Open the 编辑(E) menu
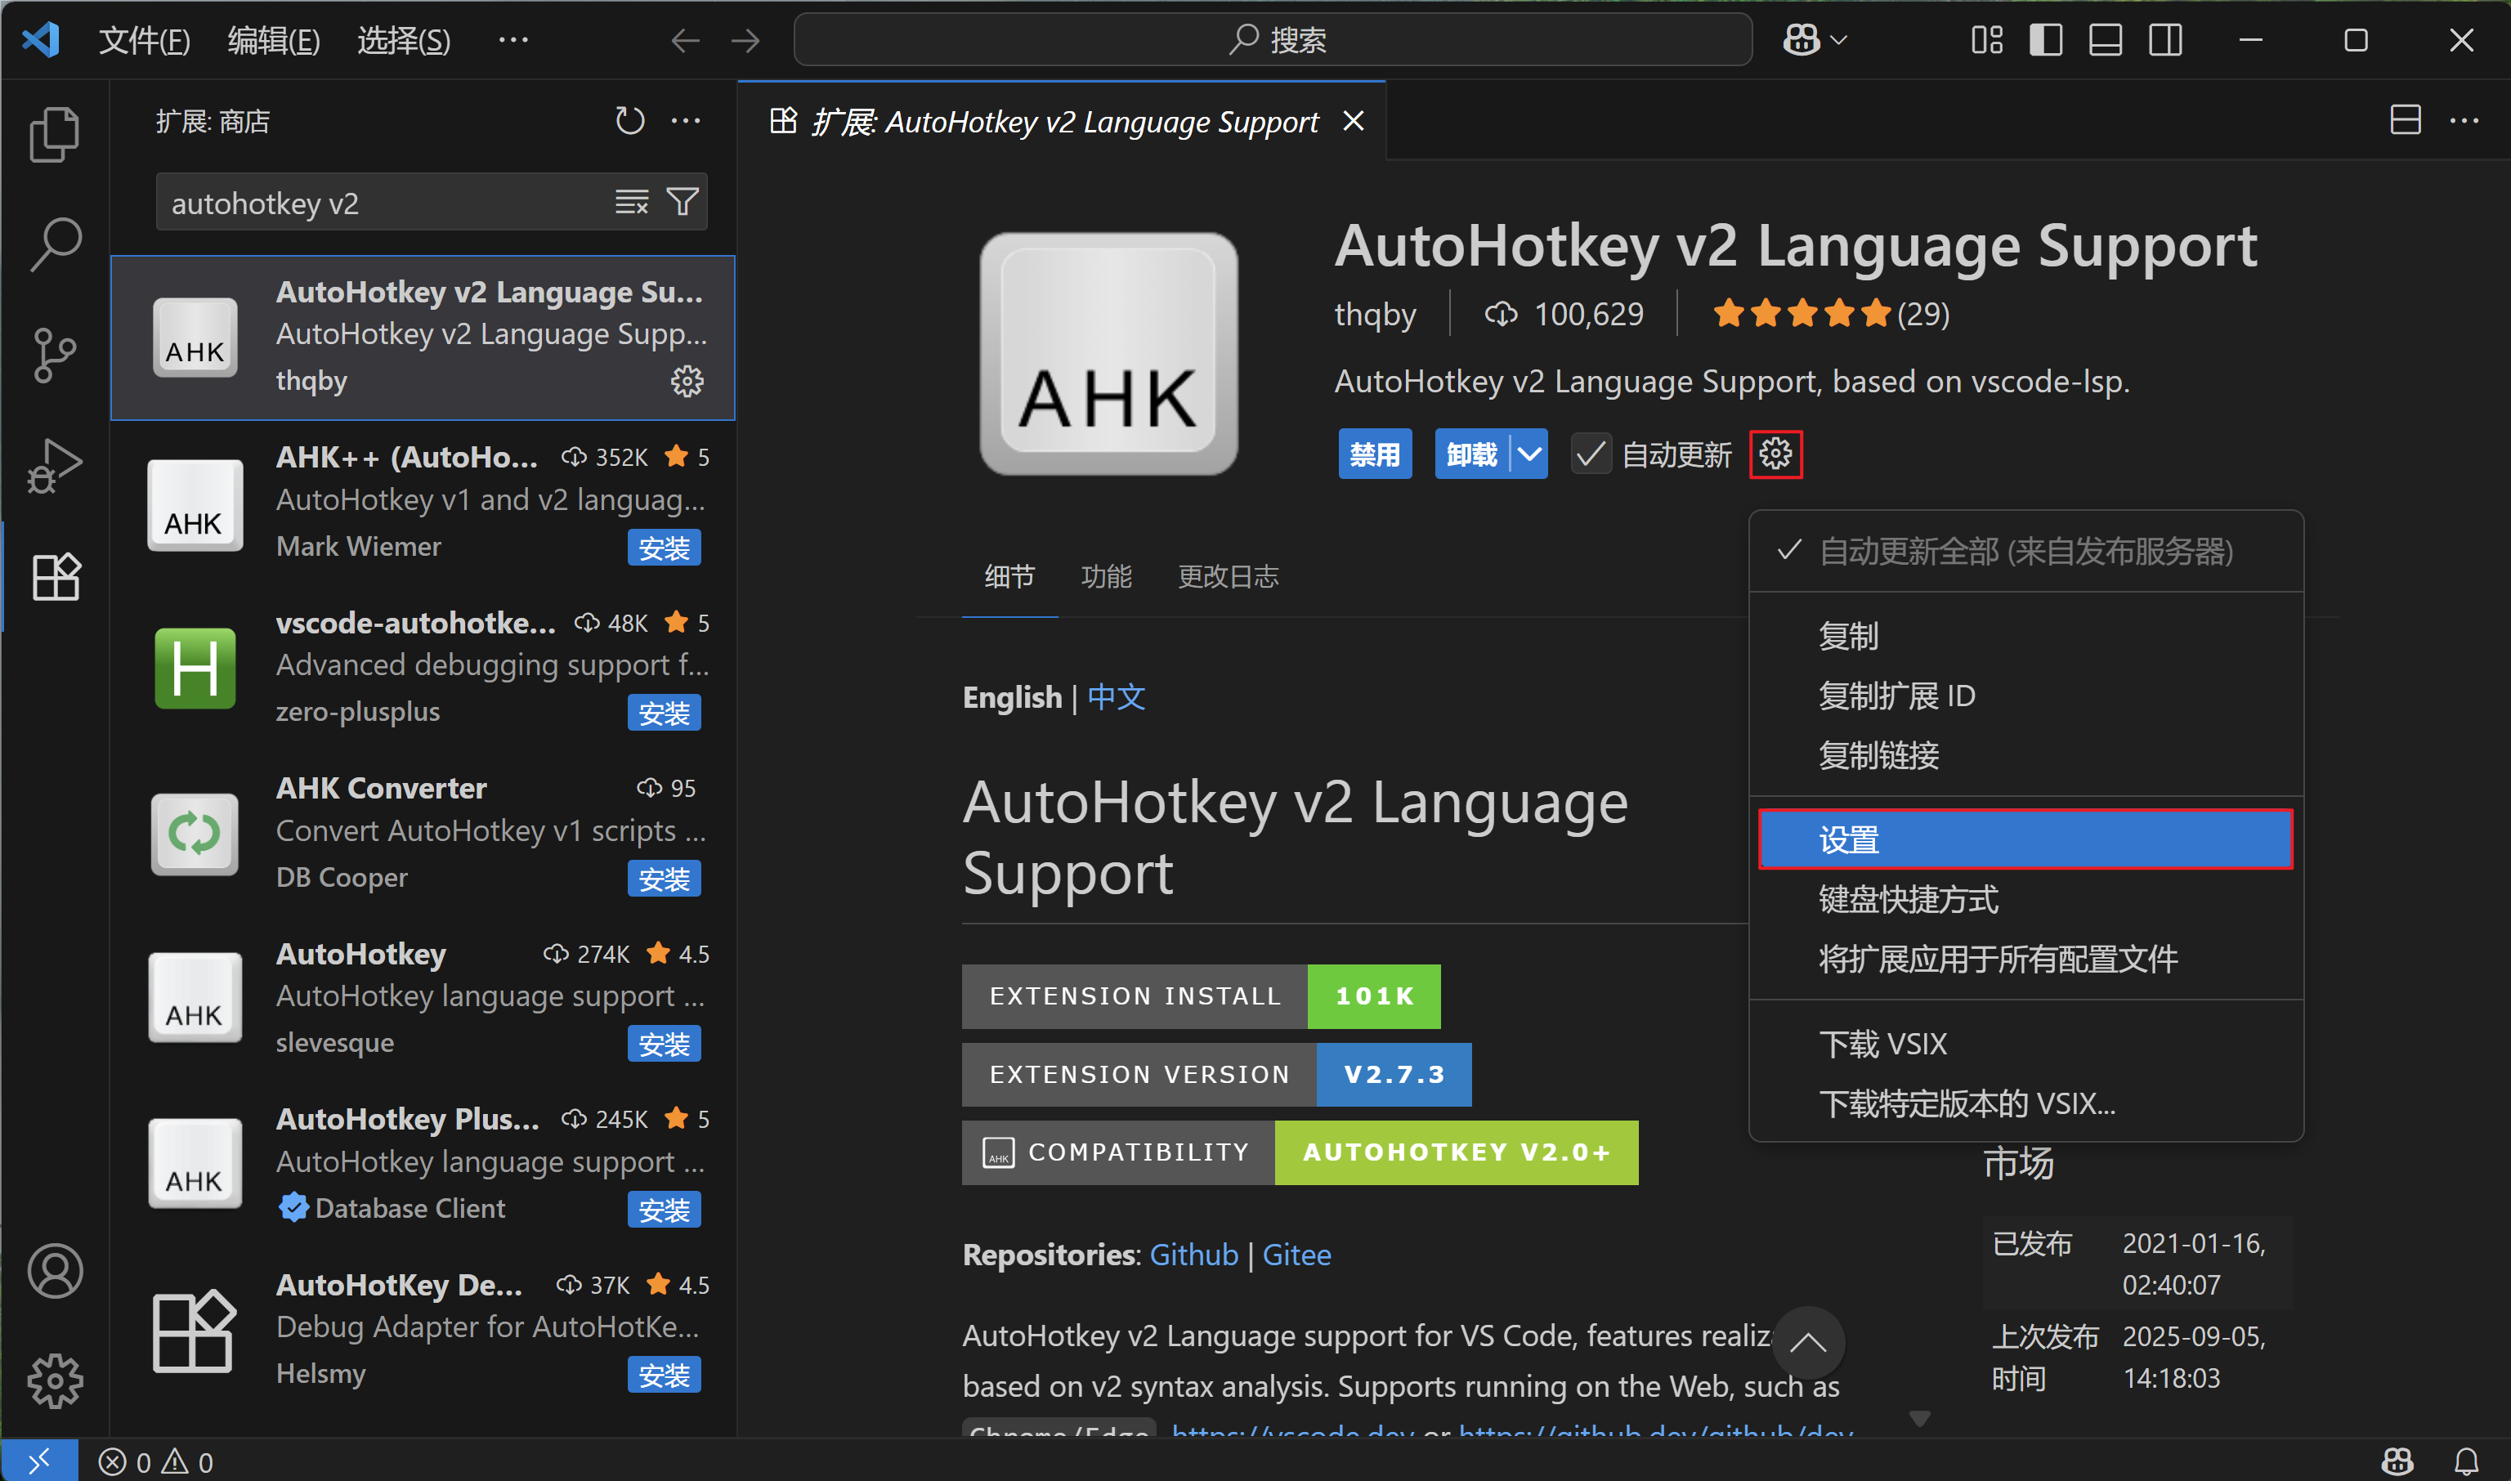The height and width of the screenshot is (1481, 2511). point(274,40)
